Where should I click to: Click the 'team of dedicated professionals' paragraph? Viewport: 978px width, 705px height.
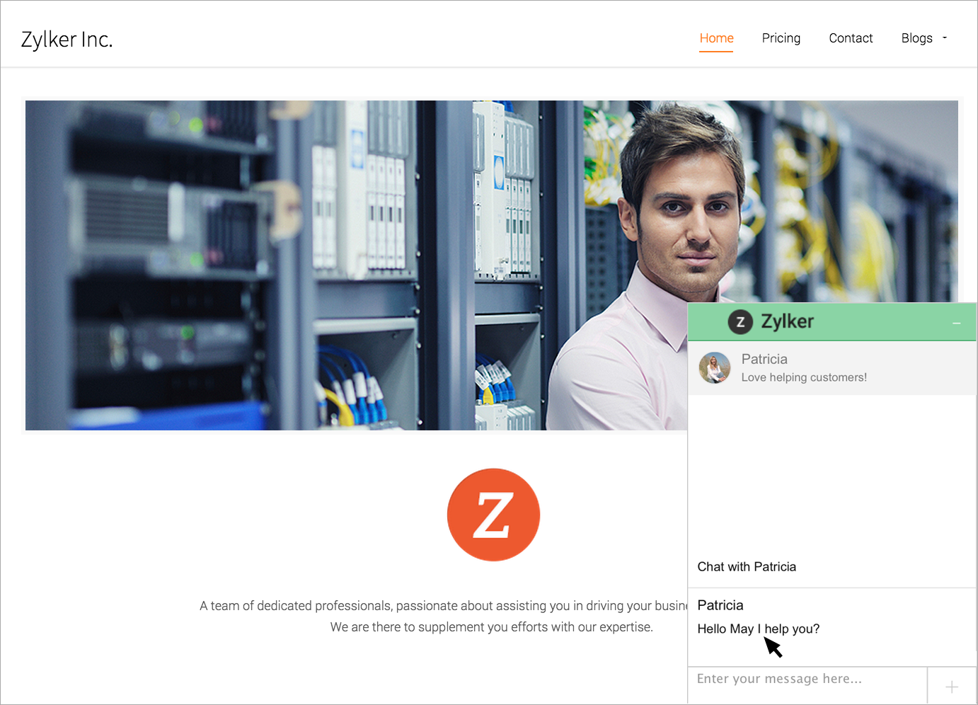443,616
